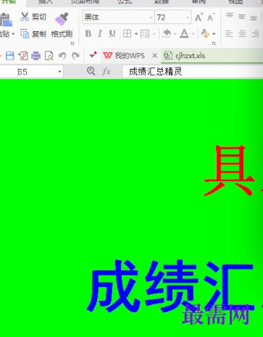The height and width of the screenshot is (337, 263).
Task: Click the Cut (剪切) scissors button
Action: [33, 17]
